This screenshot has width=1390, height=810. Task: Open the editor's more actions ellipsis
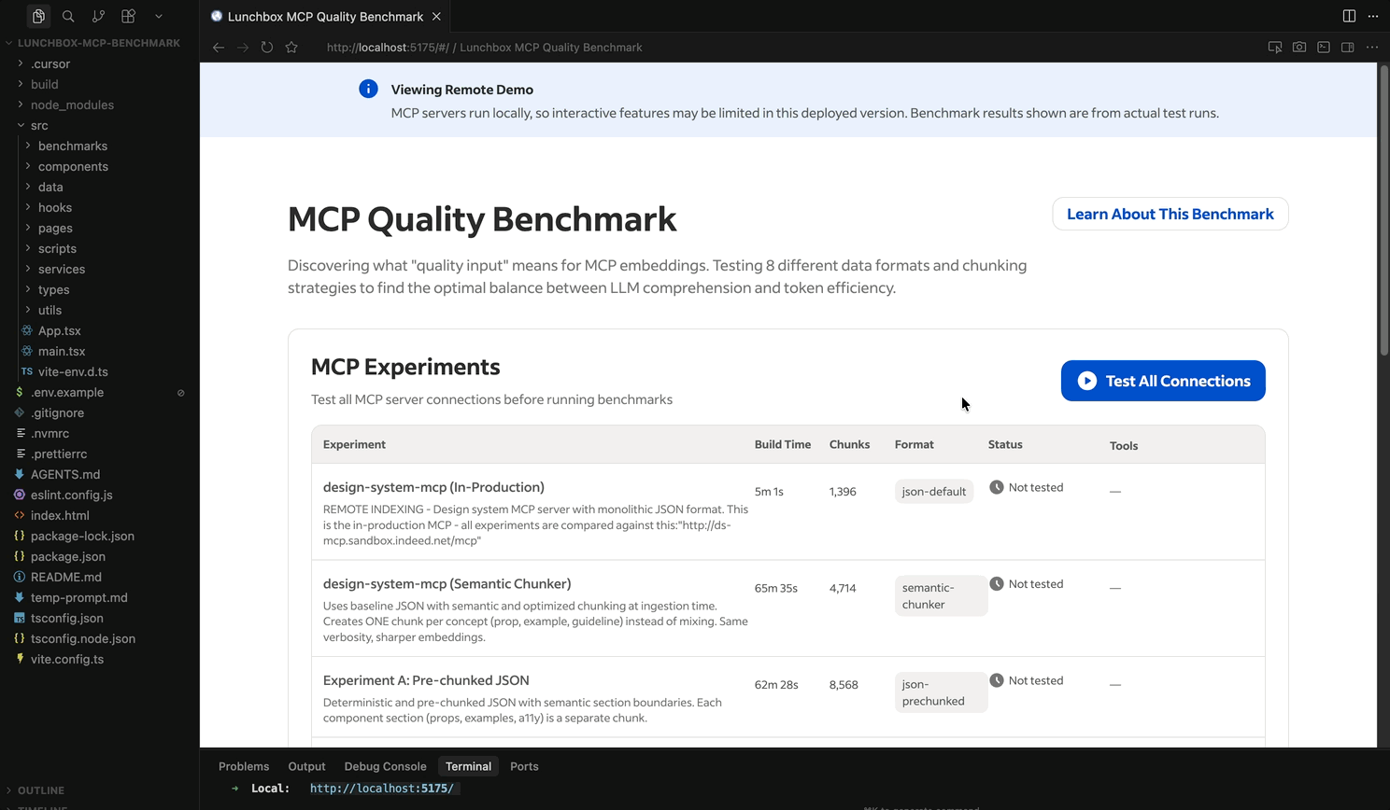1371,16
